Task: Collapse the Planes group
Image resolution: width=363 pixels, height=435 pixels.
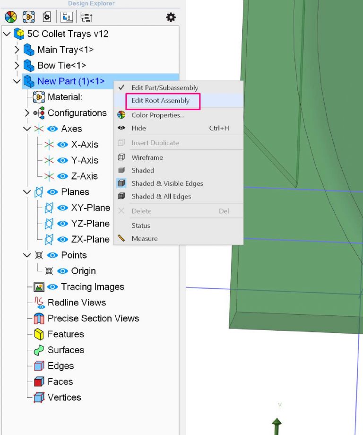Action: [27, 192]
